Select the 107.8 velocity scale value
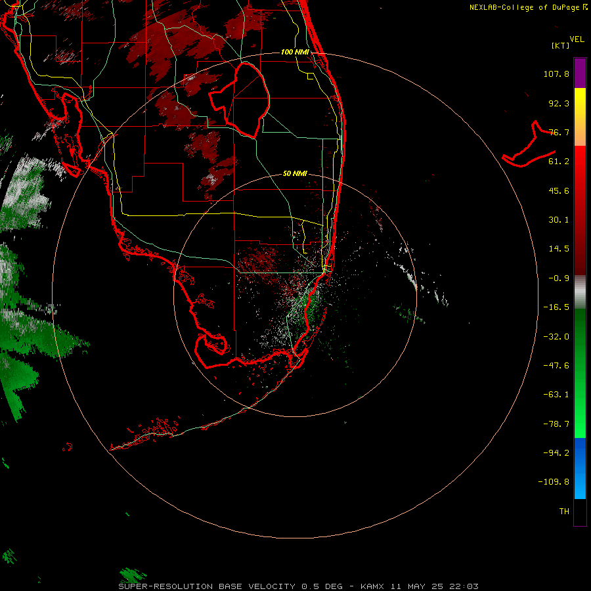The image size is (591, 591). [556, 74]
